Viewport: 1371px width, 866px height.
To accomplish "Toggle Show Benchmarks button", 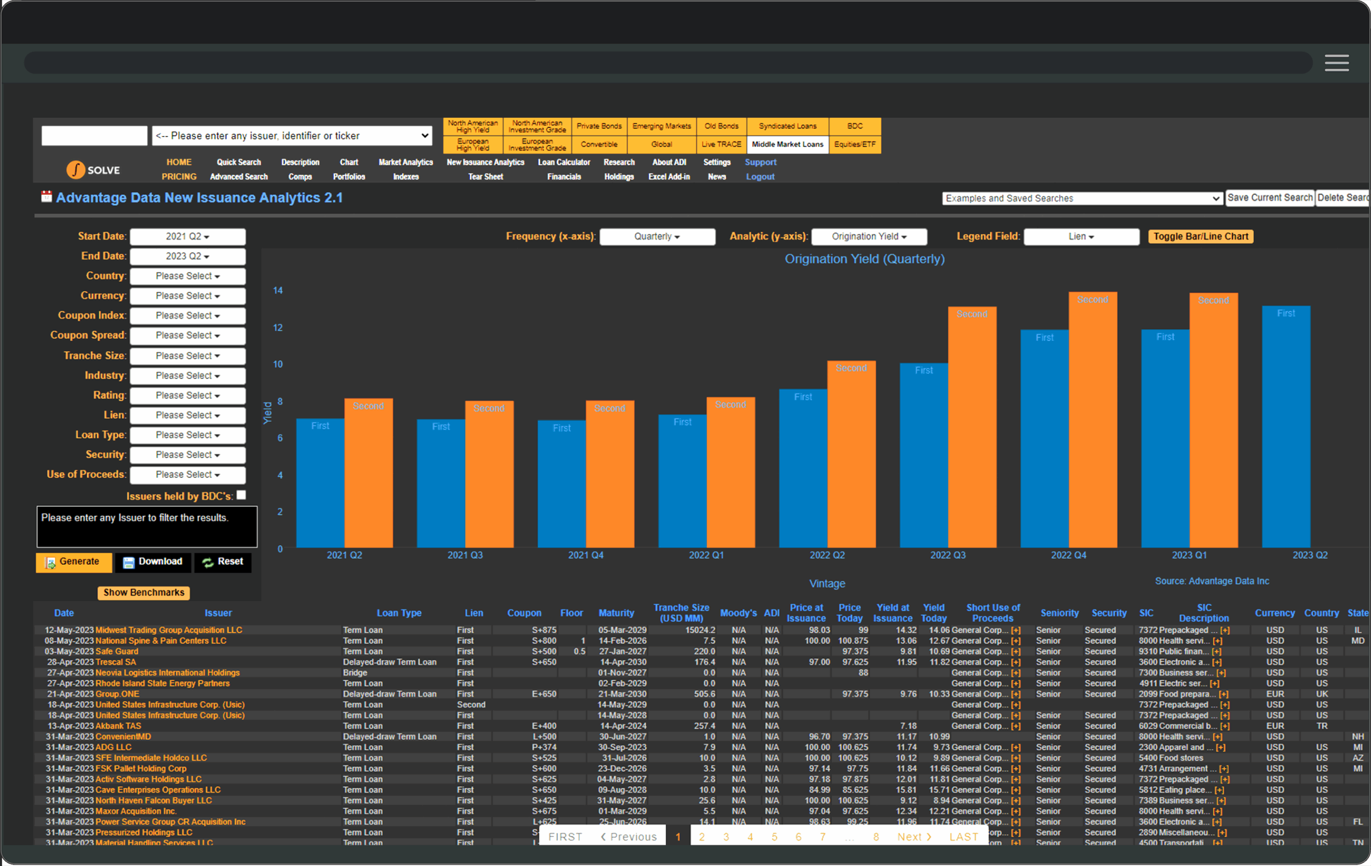I will (144, 593).
